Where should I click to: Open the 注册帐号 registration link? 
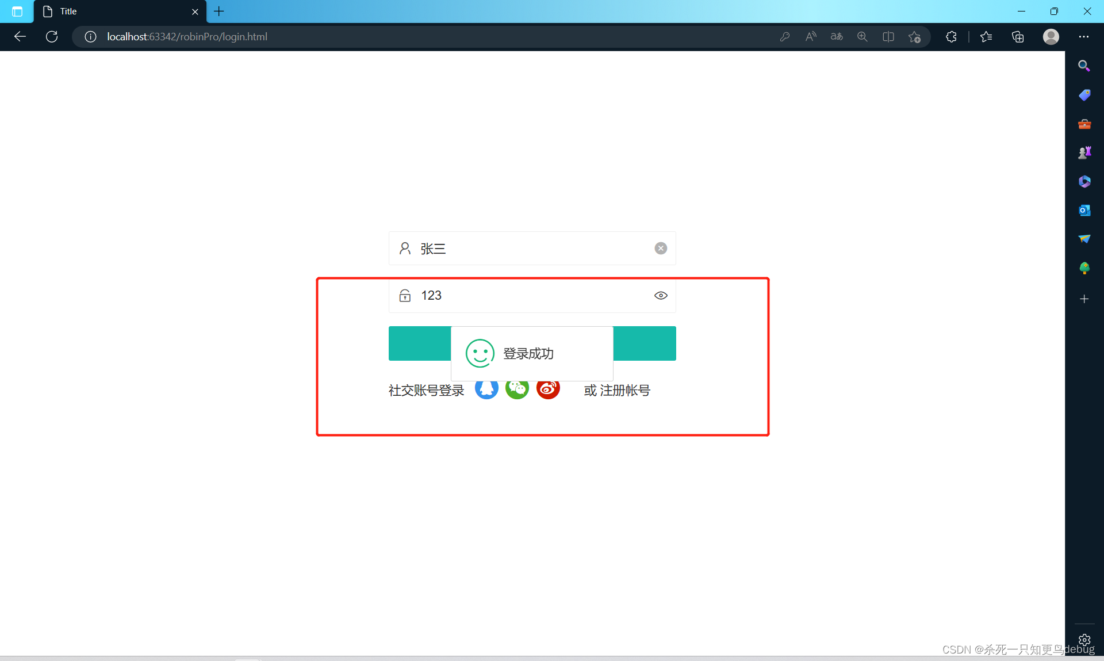coord(625,391)
